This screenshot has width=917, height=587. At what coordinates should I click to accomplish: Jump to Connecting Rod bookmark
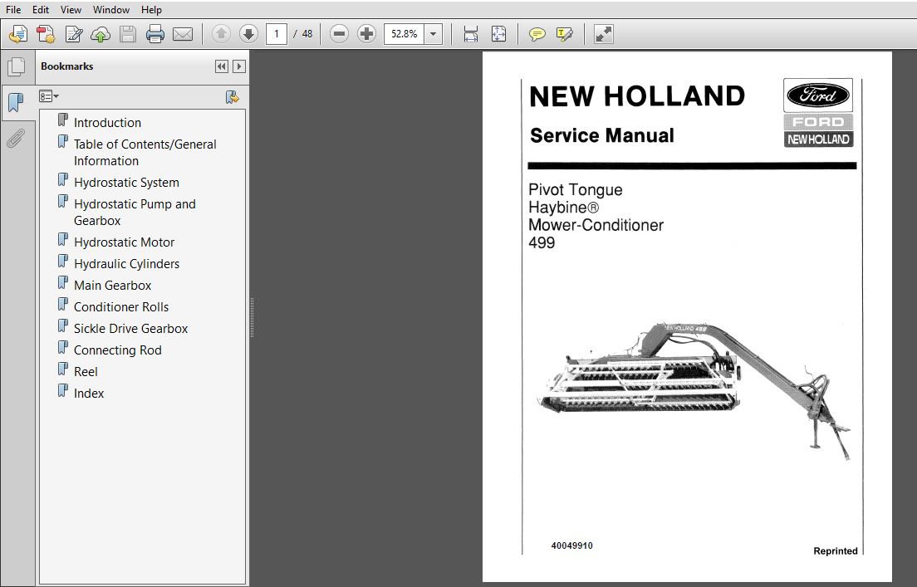pyautogui.click(x=118, y=350)
